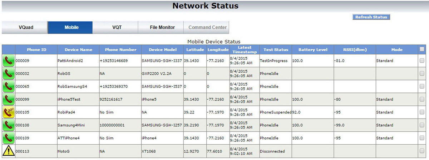Click green phone icon for RobSamsungS4
Screen dimensions: 429x160
8,87
